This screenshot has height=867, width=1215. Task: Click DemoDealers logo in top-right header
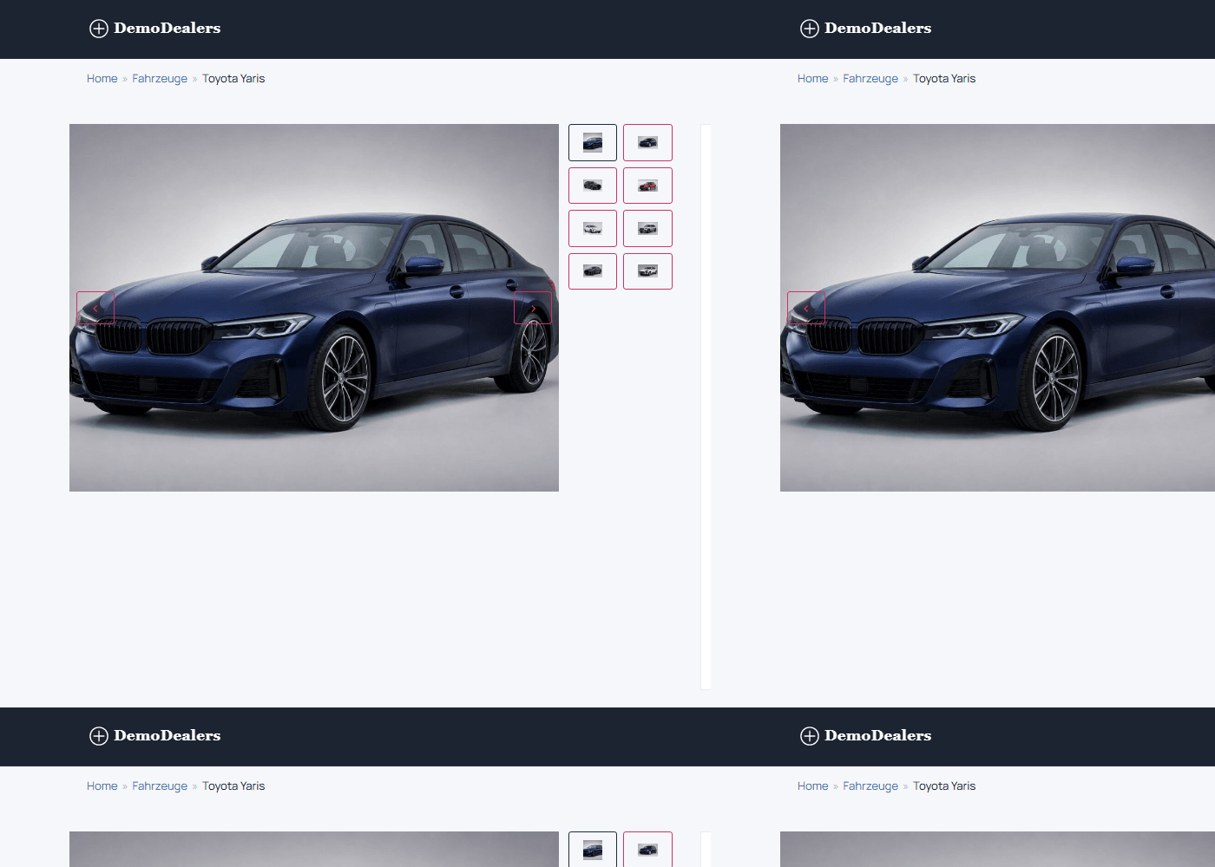pos(866,29)
